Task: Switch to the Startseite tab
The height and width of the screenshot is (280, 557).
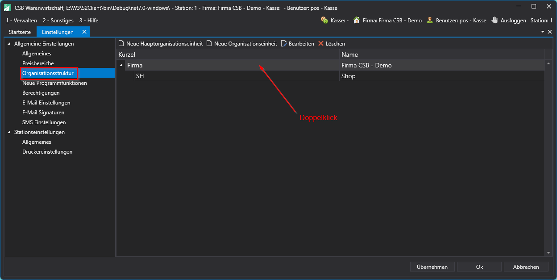Action: point(20,32)
